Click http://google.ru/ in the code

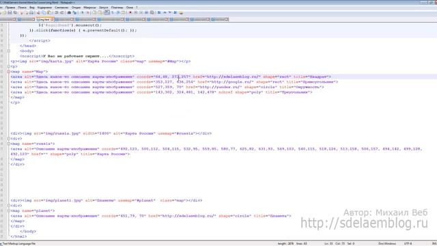232,82
